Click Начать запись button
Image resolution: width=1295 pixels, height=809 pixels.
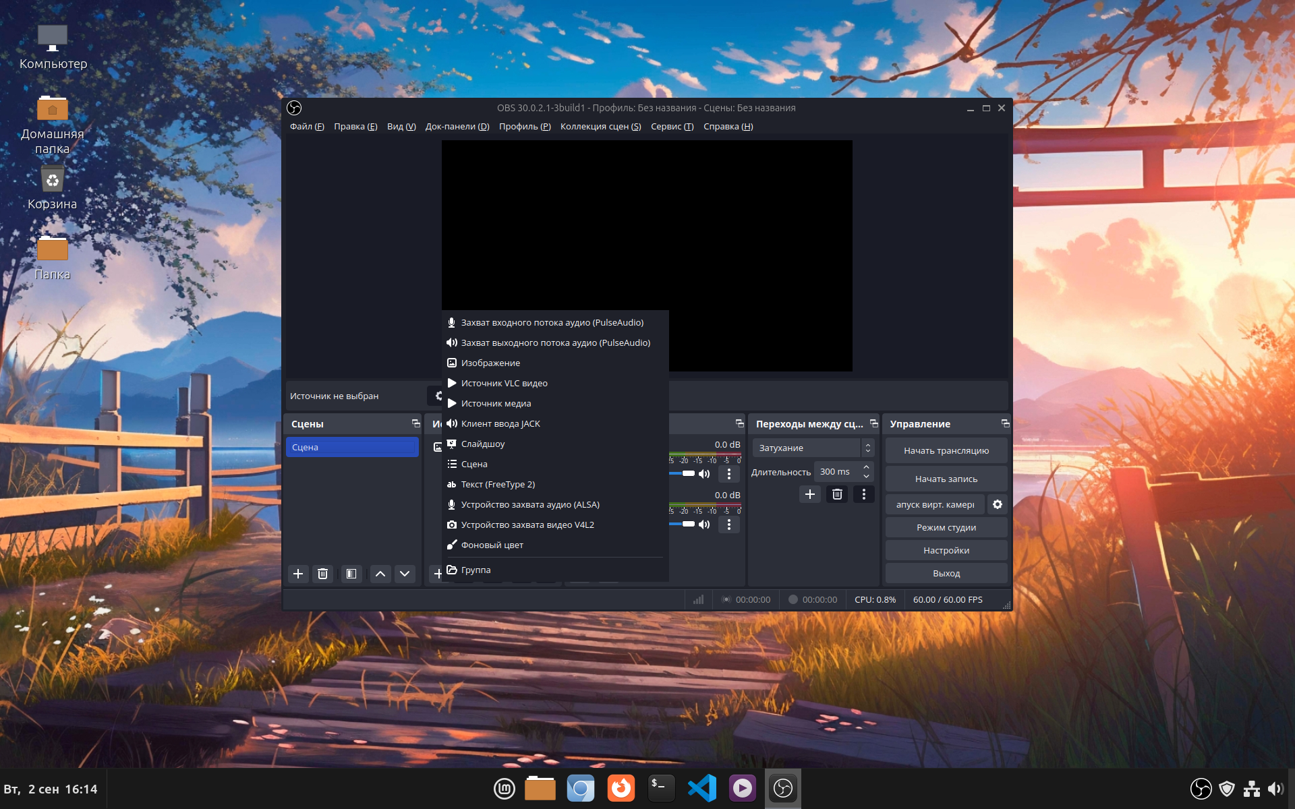pyautogui.click(x=946, y=479)
